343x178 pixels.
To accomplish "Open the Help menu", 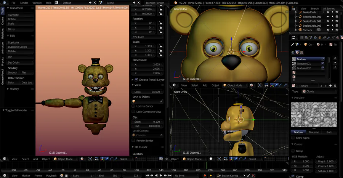I will click(48, 3).
